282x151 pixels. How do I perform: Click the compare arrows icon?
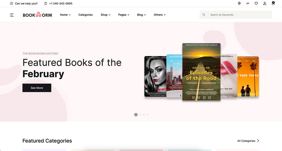pos(248,3)
